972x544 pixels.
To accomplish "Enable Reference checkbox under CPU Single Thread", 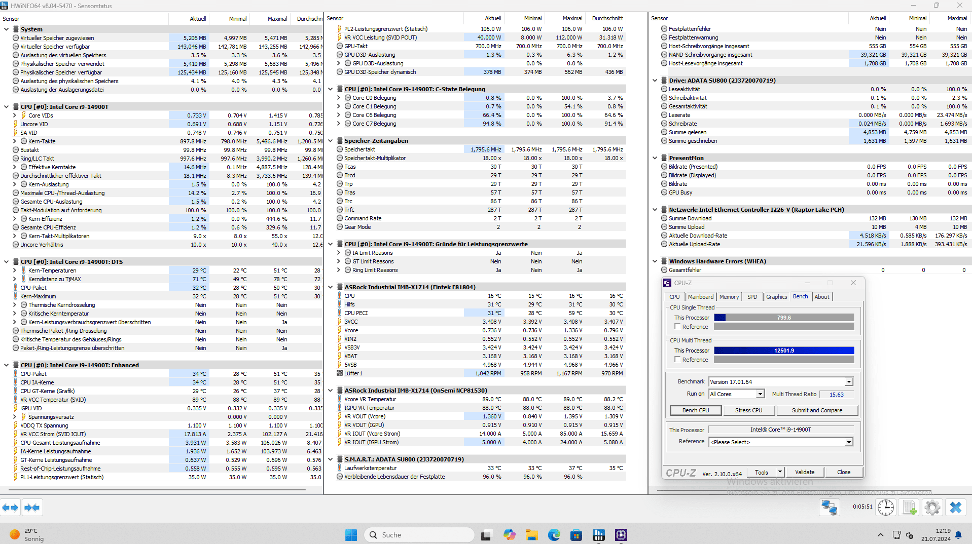I will (677, 327).
